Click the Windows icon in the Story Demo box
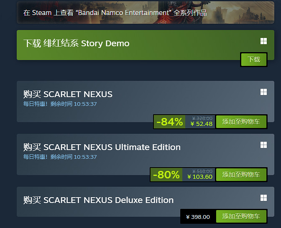Screen dimensions: 281x228 coord(263,41)
